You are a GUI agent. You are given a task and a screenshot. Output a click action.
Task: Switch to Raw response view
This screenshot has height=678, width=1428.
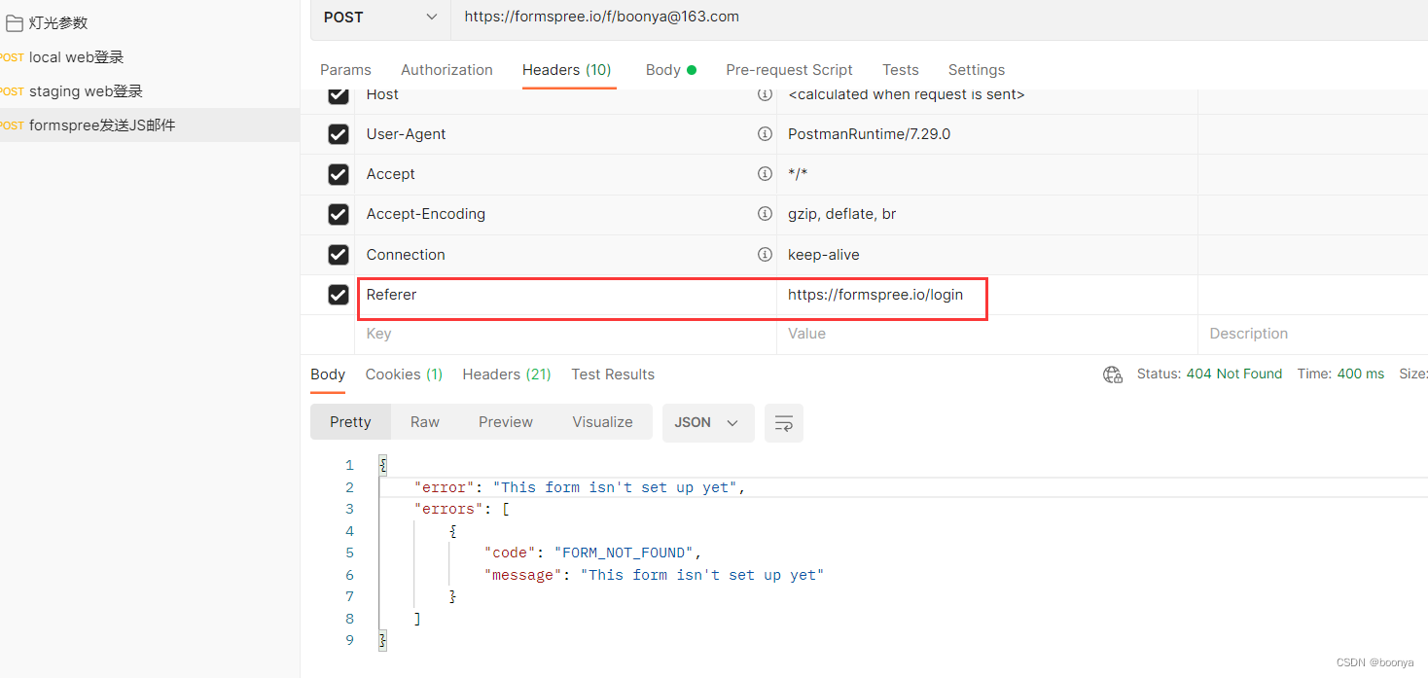tap(425, 422)
